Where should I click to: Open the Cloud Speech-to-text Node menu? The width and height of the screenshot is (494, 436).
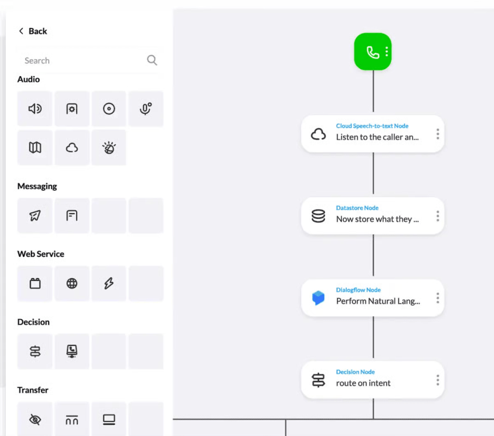click(x=437, y=134)
